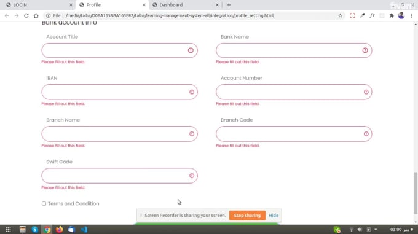Open the Chrome profile avatar

401,15
